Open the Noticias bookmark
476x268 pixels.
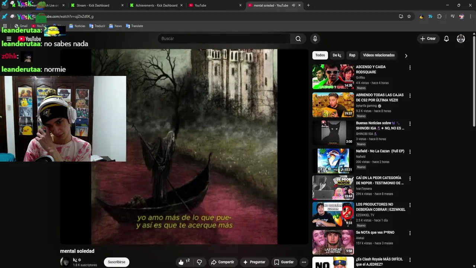point(77,26)
